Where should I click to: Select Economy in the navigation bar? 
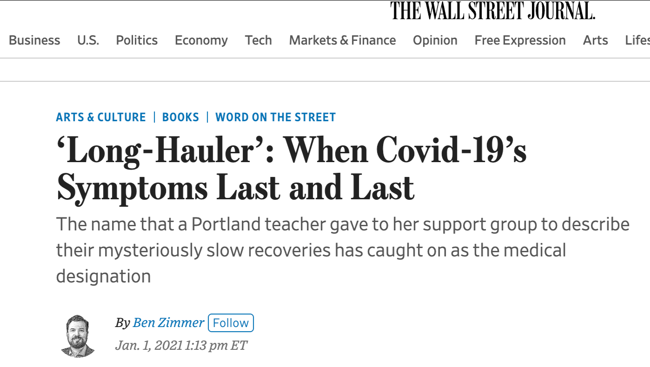[201, 40]
